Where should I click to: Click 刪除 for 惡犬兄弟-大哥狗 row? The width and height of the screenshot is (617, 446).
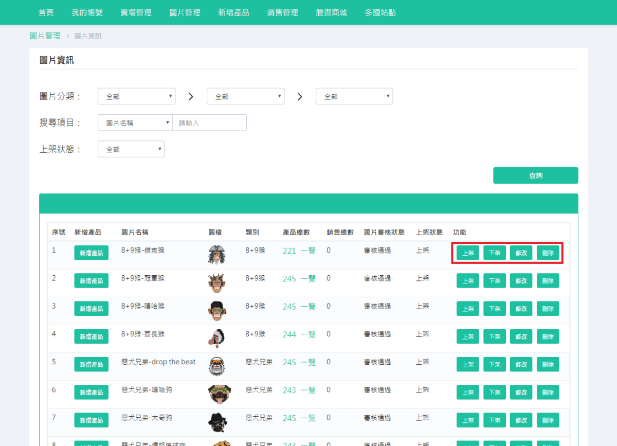[x=548, y=420]
